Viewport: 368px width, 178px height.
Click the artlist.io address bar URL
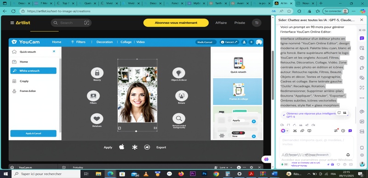click(x=59, y=11)
